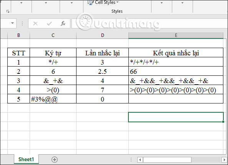Expand the ribbon dropdown left of Cell Styles
The image size is (228, 165).
pyautogui.click(x=72, y=3)
